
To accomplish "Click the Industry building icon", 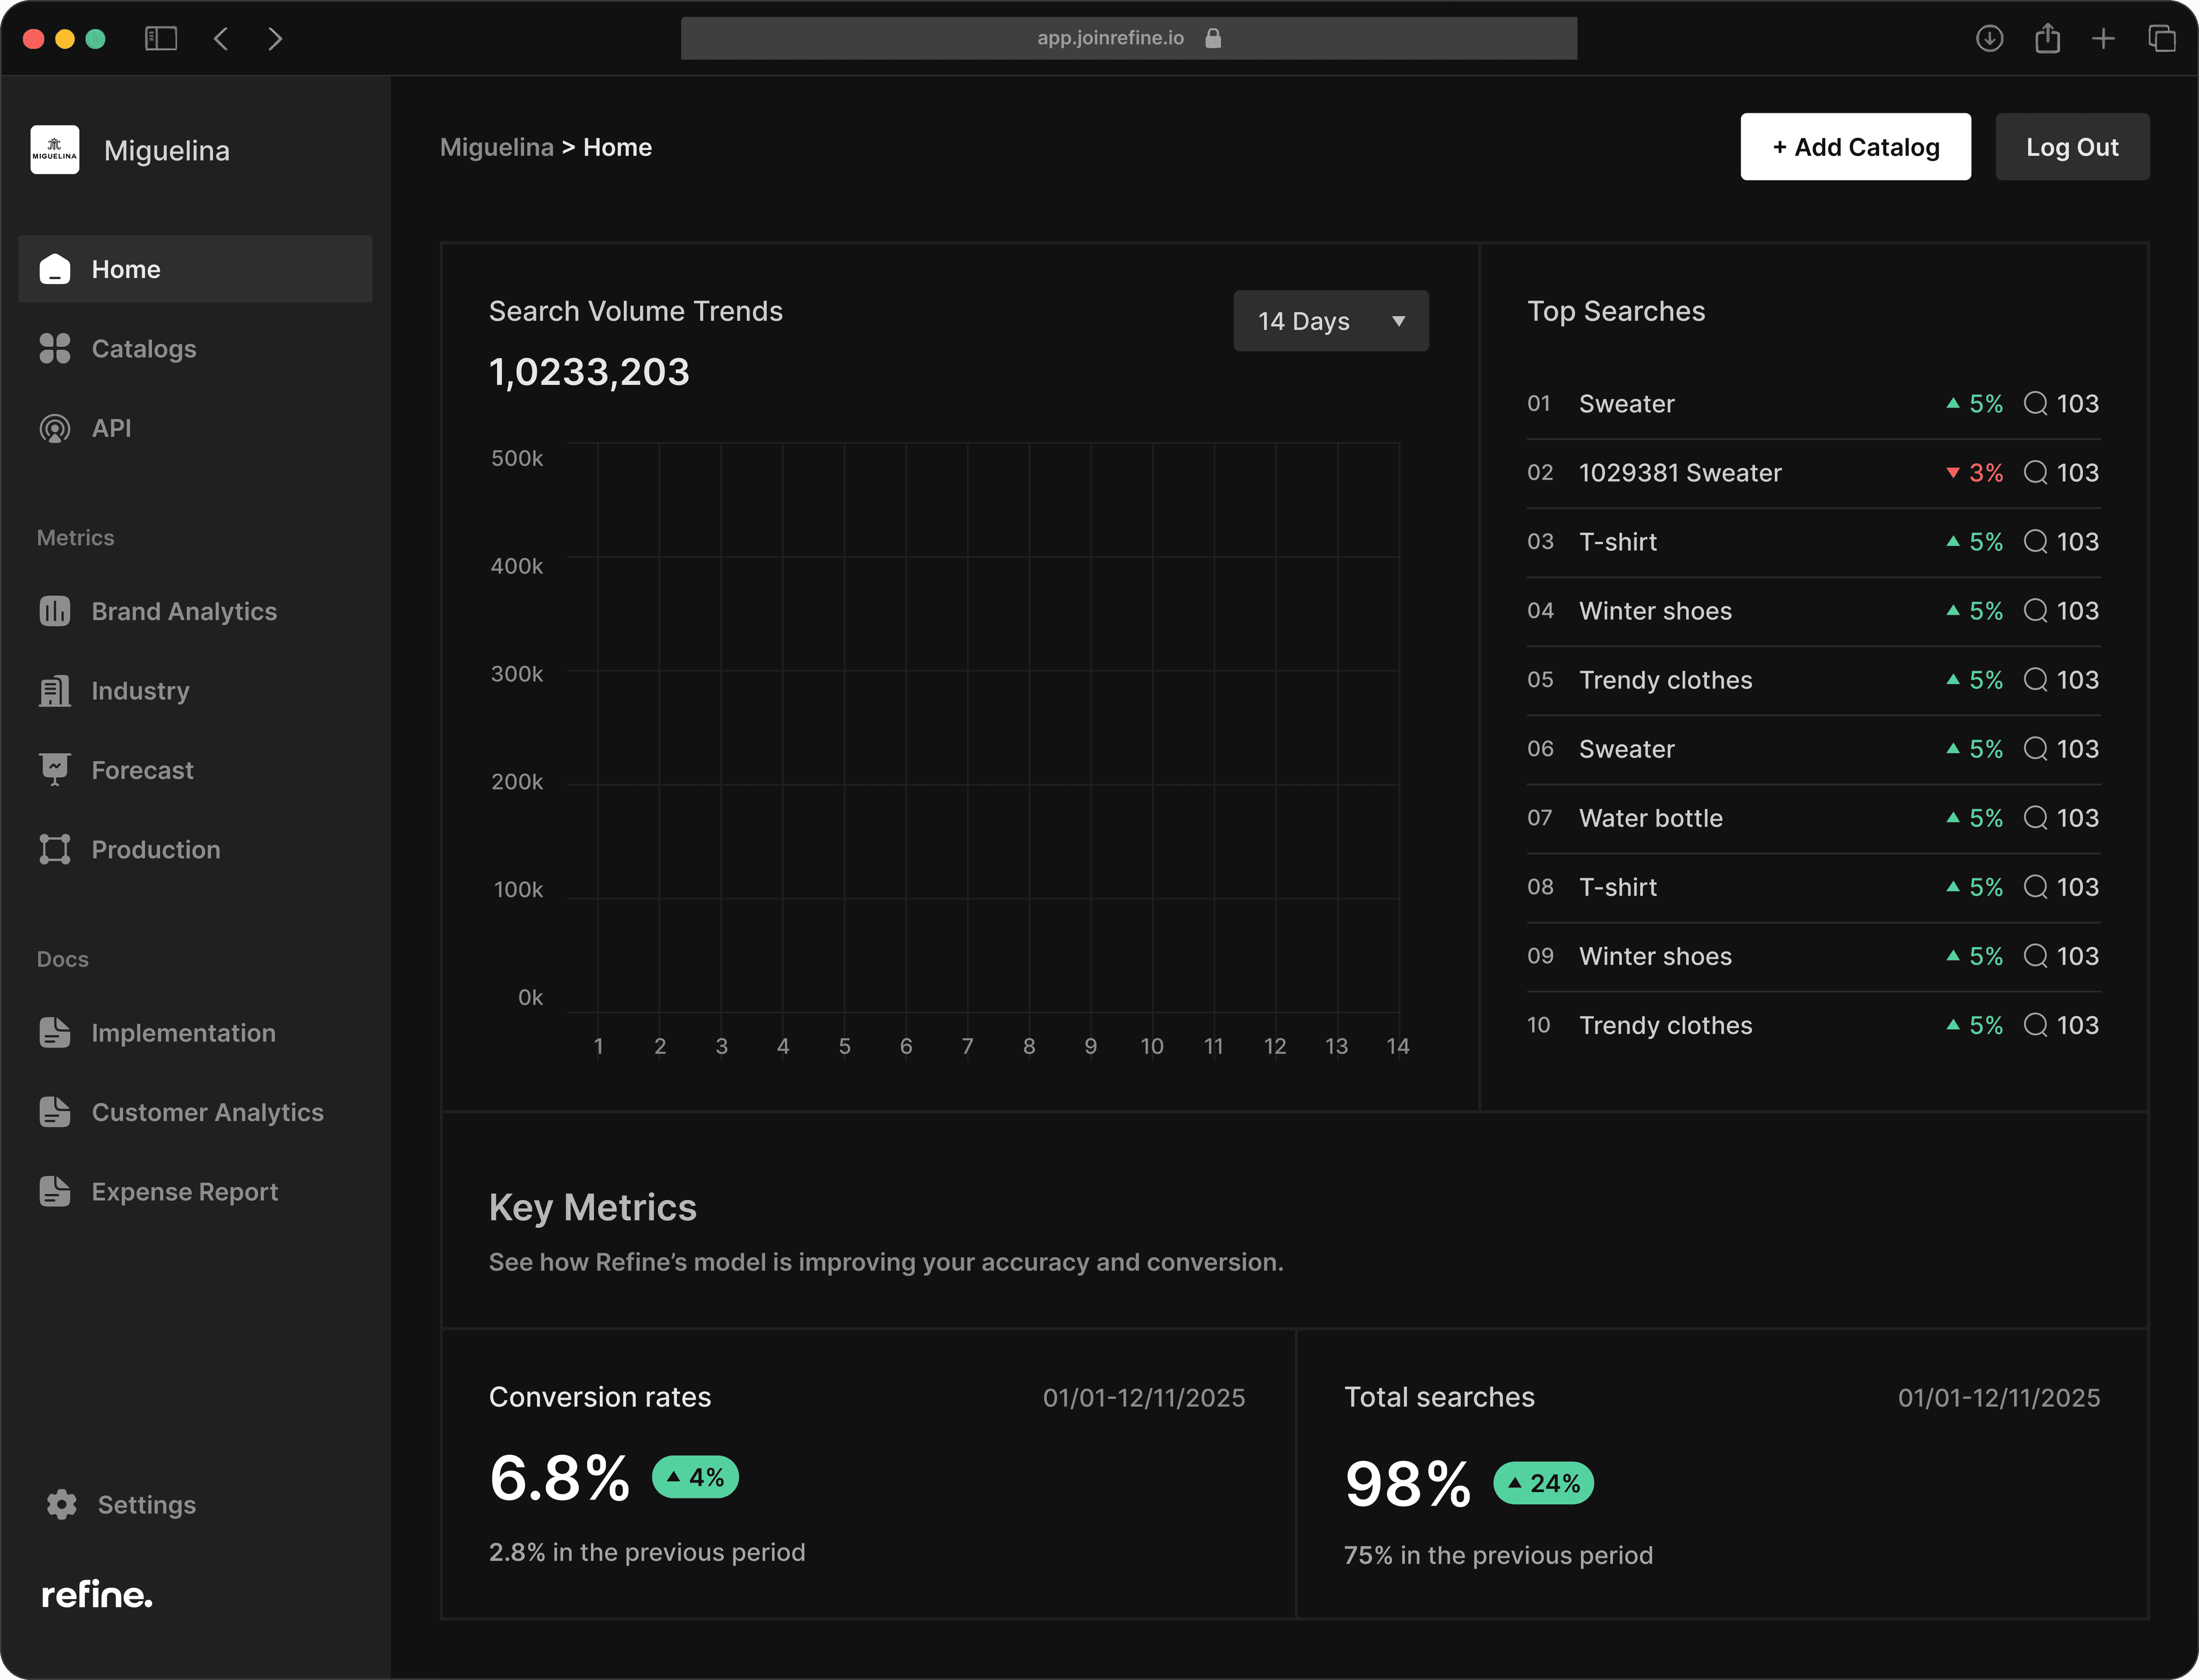I will point(55,691).
